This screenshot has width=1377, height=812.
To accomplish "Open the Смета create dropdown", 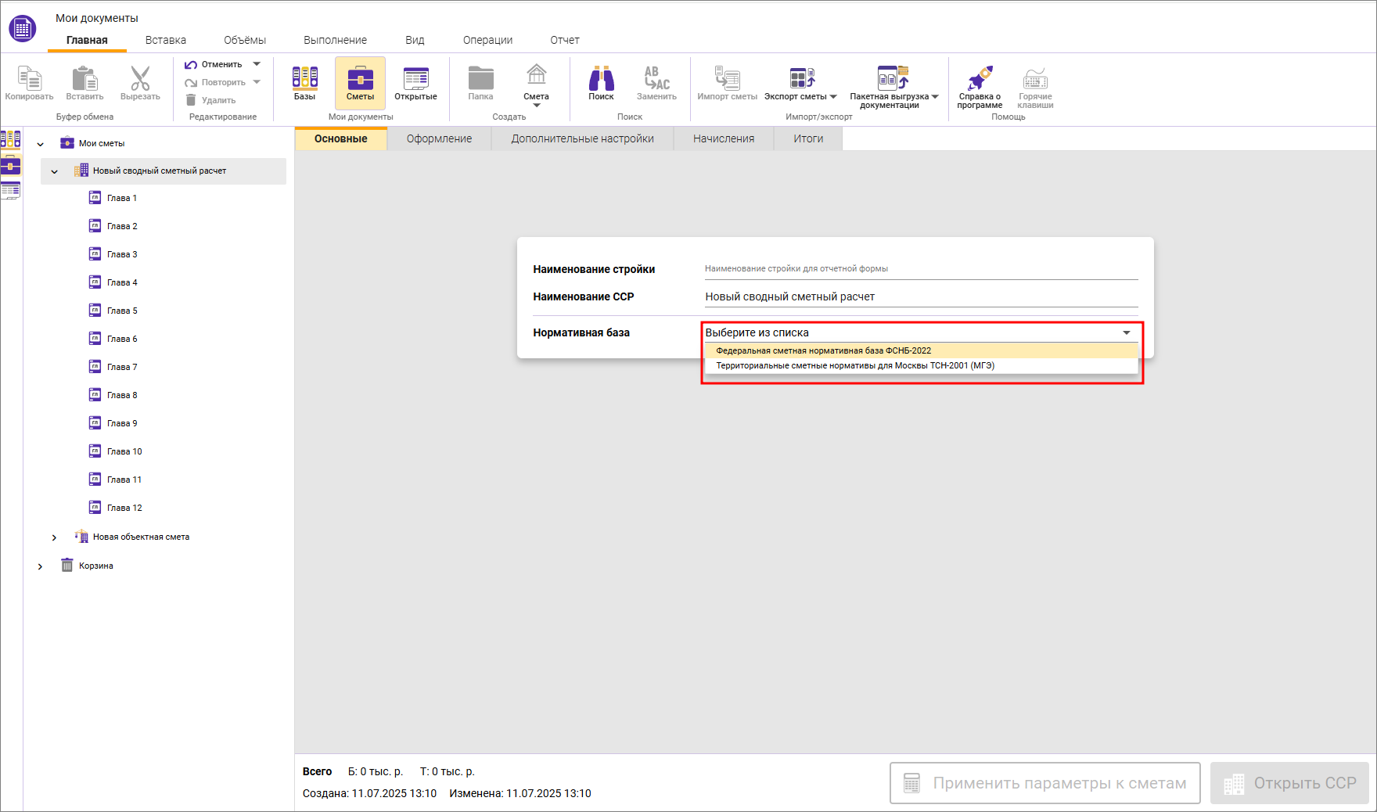I will point(536,85).
